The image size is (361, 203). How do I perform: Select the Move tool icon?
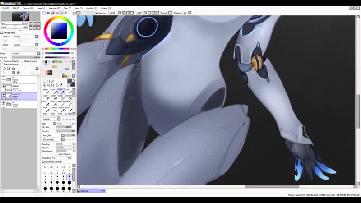coord(44,85)
